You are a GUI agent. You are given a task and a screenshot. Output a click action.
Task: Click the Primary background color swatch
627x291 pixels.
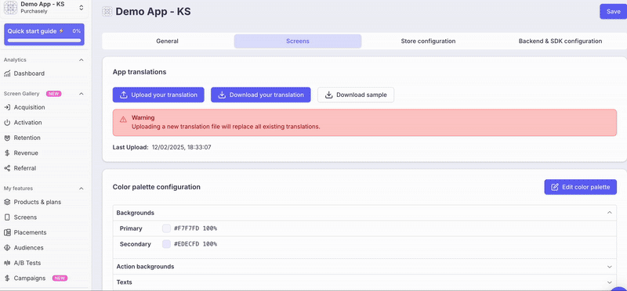click(166, 228)
